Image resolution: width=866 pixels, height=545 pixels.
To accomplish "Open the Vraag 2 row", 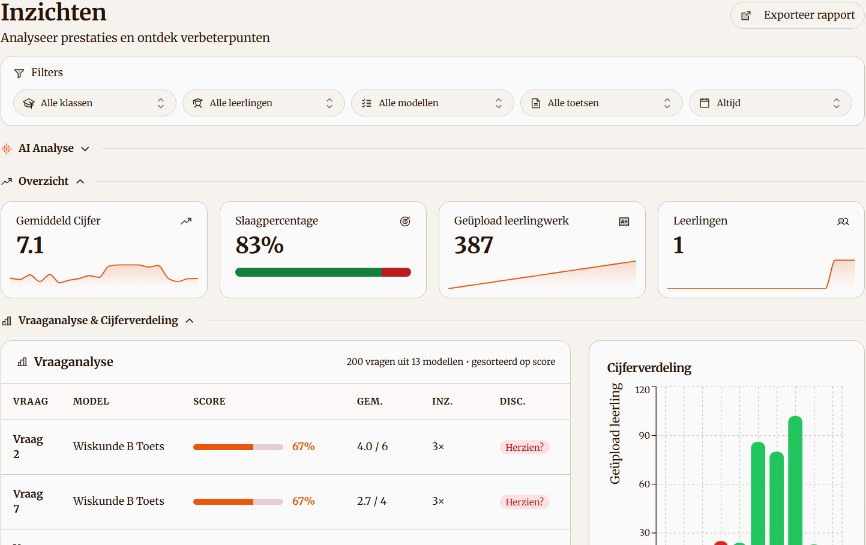I will pyautogui.click(x=286, y=447).
